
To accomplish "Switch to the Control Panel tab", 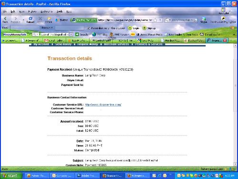I will (101, 41).
